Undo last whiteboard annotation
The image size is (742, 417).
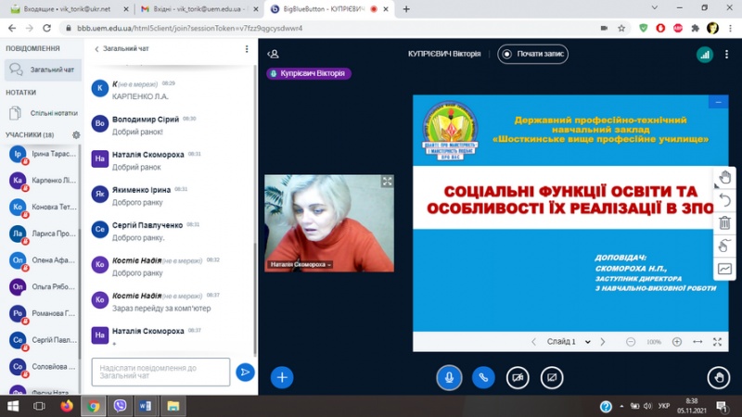pyautogui.click(x=724, y=200)
